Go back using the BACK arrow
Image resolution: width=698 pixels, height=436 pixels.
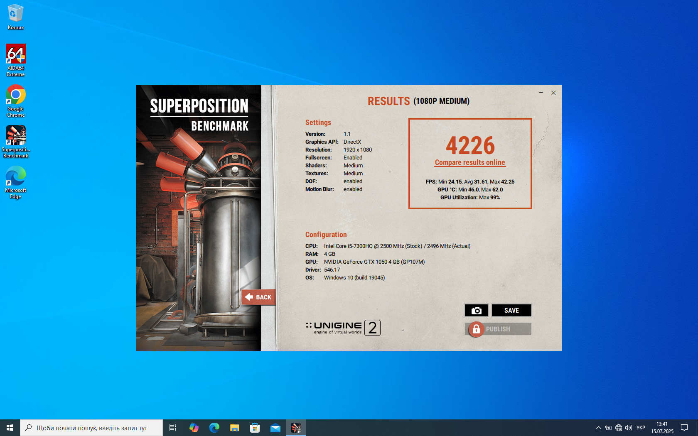pyautogui.click(x=258, y=297)
